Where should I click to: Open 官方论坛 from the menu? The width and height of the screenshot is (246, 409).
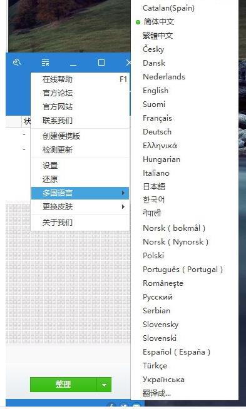click(x=80, y=93)
